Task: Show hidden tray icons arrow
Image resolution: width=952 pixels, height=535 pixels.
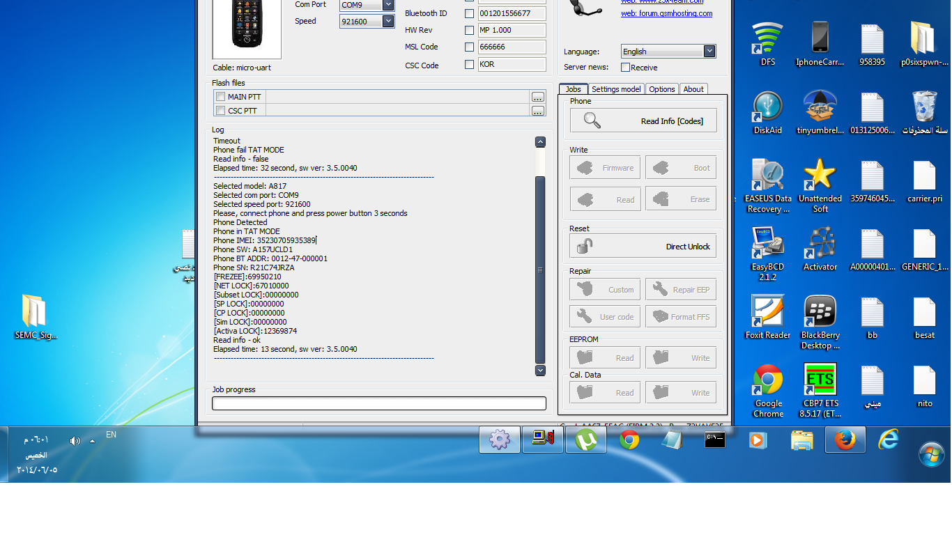Action: [92, 440]
